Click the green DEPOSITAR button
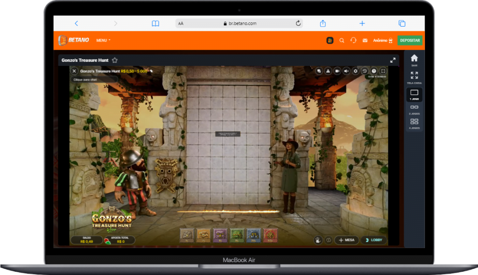This screenshot has height=275, width=478. pyautogui.click(x=410, y=40)
